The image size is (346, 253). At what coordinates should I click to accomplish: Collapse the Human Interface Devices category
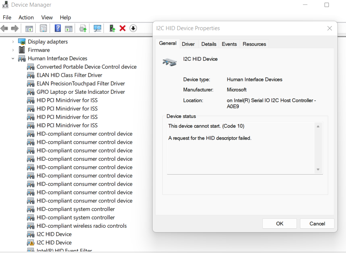[x=13, y=58]
